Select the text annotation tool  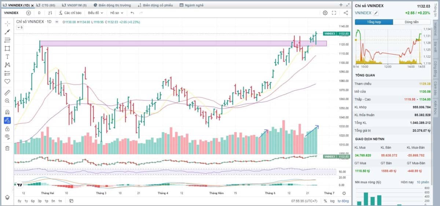coord(7,57)
